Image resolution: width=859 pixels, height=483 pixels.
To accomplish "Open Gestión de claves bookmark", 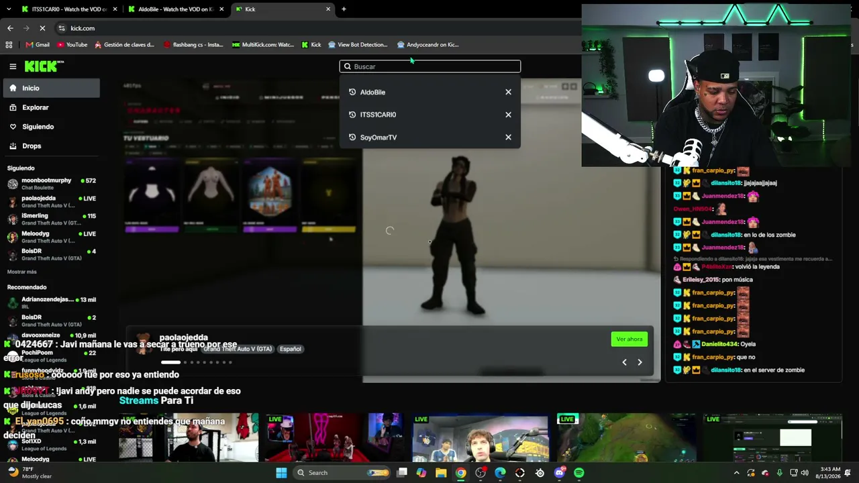I will point(125,45).
